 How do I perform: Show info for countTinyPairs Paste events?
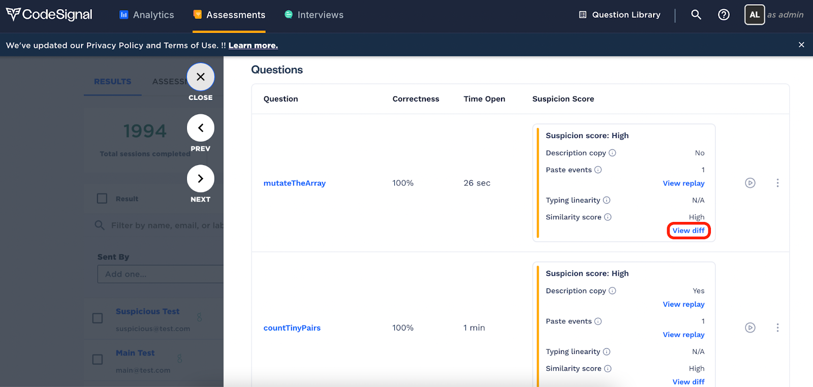click(x=598, y=321)
